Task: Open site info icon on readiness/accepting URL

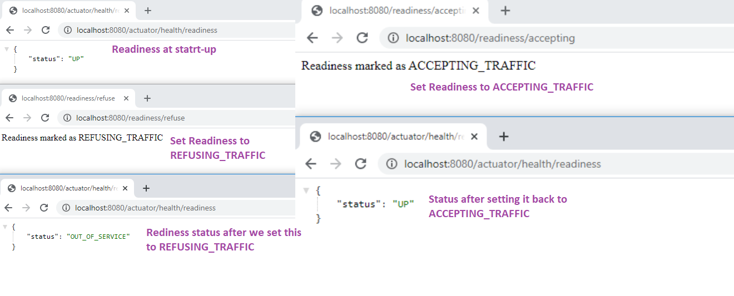Action: coord(393,38)
